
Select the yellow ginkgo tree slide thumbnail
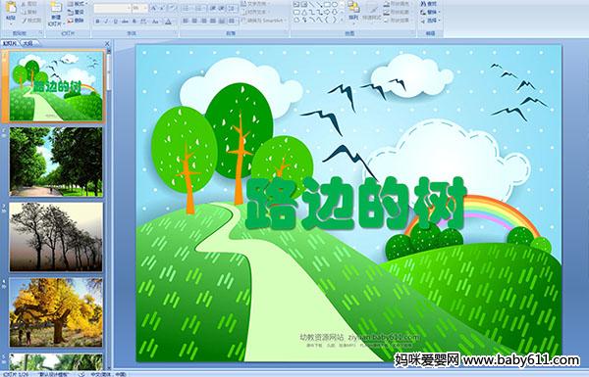coord(56,312)
